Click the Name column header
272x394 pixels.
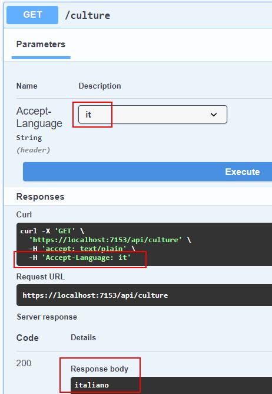pyautogui.click(x=27, y=86)
